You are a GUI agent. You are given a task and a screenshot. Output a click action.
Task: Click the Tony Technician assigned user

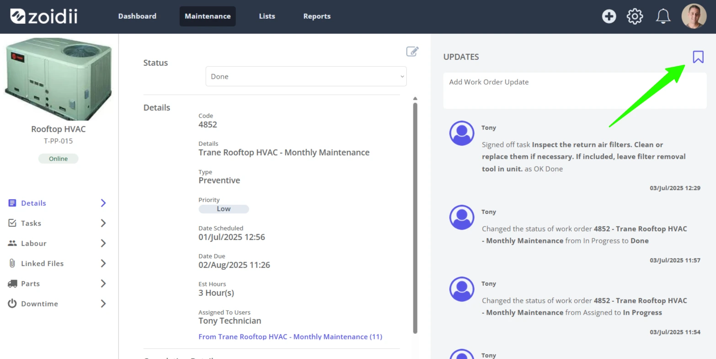[x=230, y=321]
